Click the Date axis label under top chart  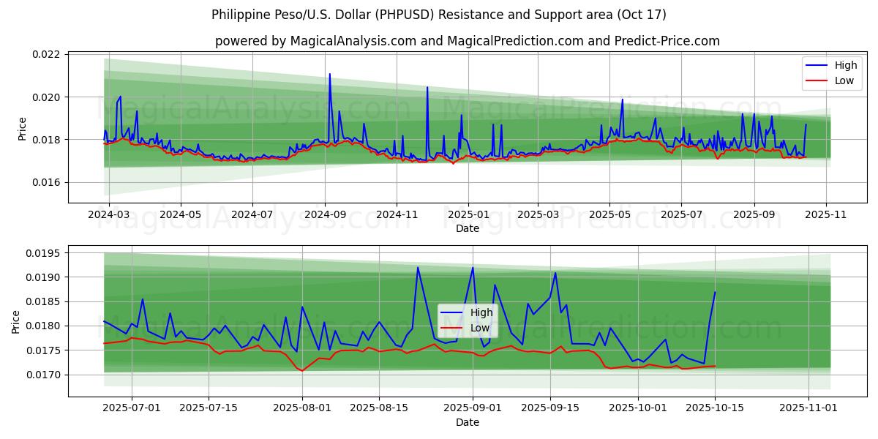(467, 228)
